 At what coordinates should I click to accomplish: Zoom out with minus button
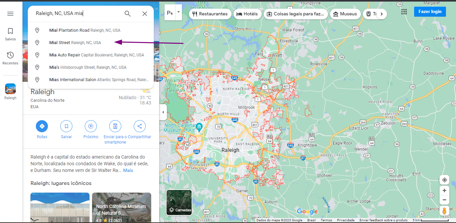[444, 200]
